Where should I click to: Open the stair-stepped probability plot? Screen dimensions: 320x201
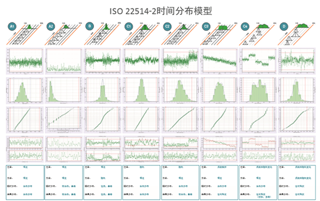coord(258,120)
